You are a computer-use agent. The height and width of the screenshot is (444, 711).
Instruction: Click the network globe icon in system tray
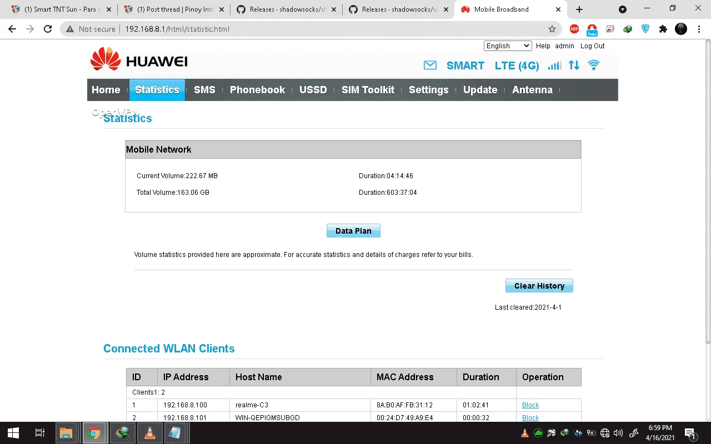[605, 433]
